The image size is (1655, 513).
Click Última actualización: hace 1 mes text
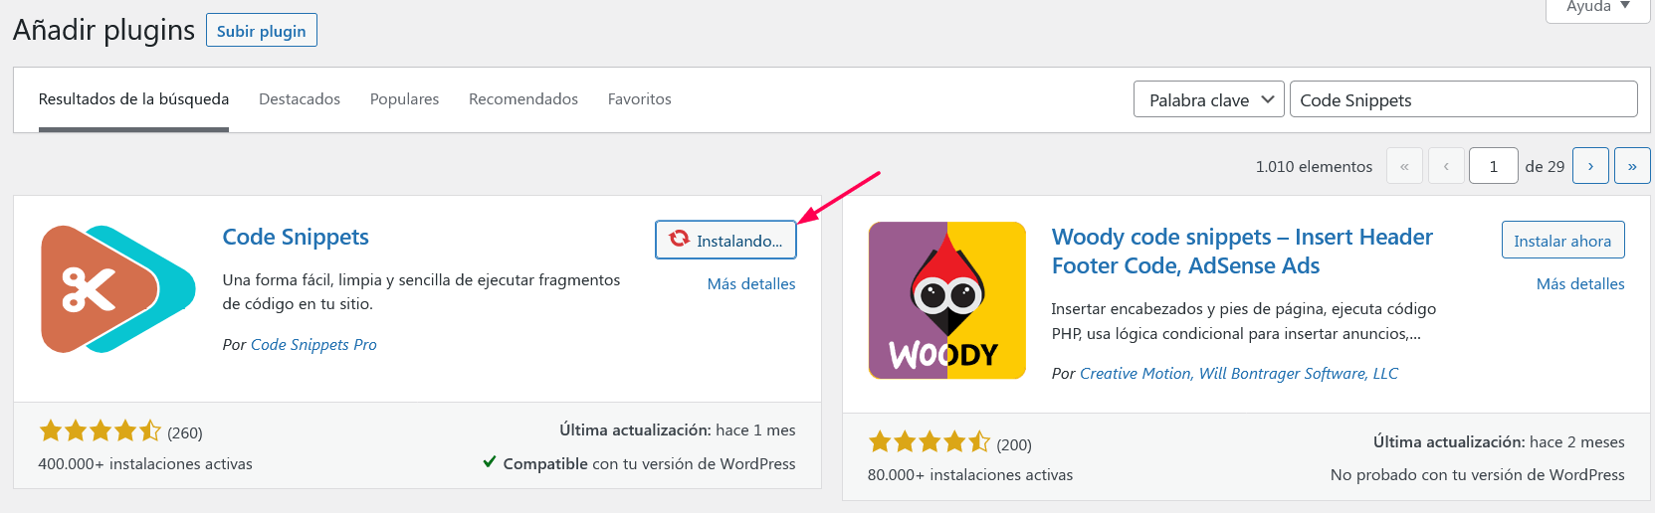pos(678,429)
